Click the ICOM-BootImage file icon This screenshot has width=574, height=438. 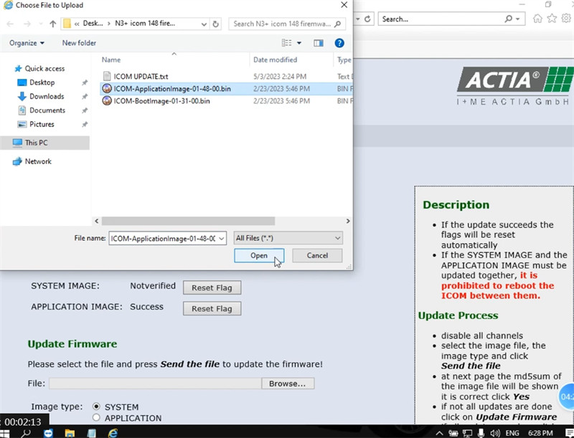107,100
